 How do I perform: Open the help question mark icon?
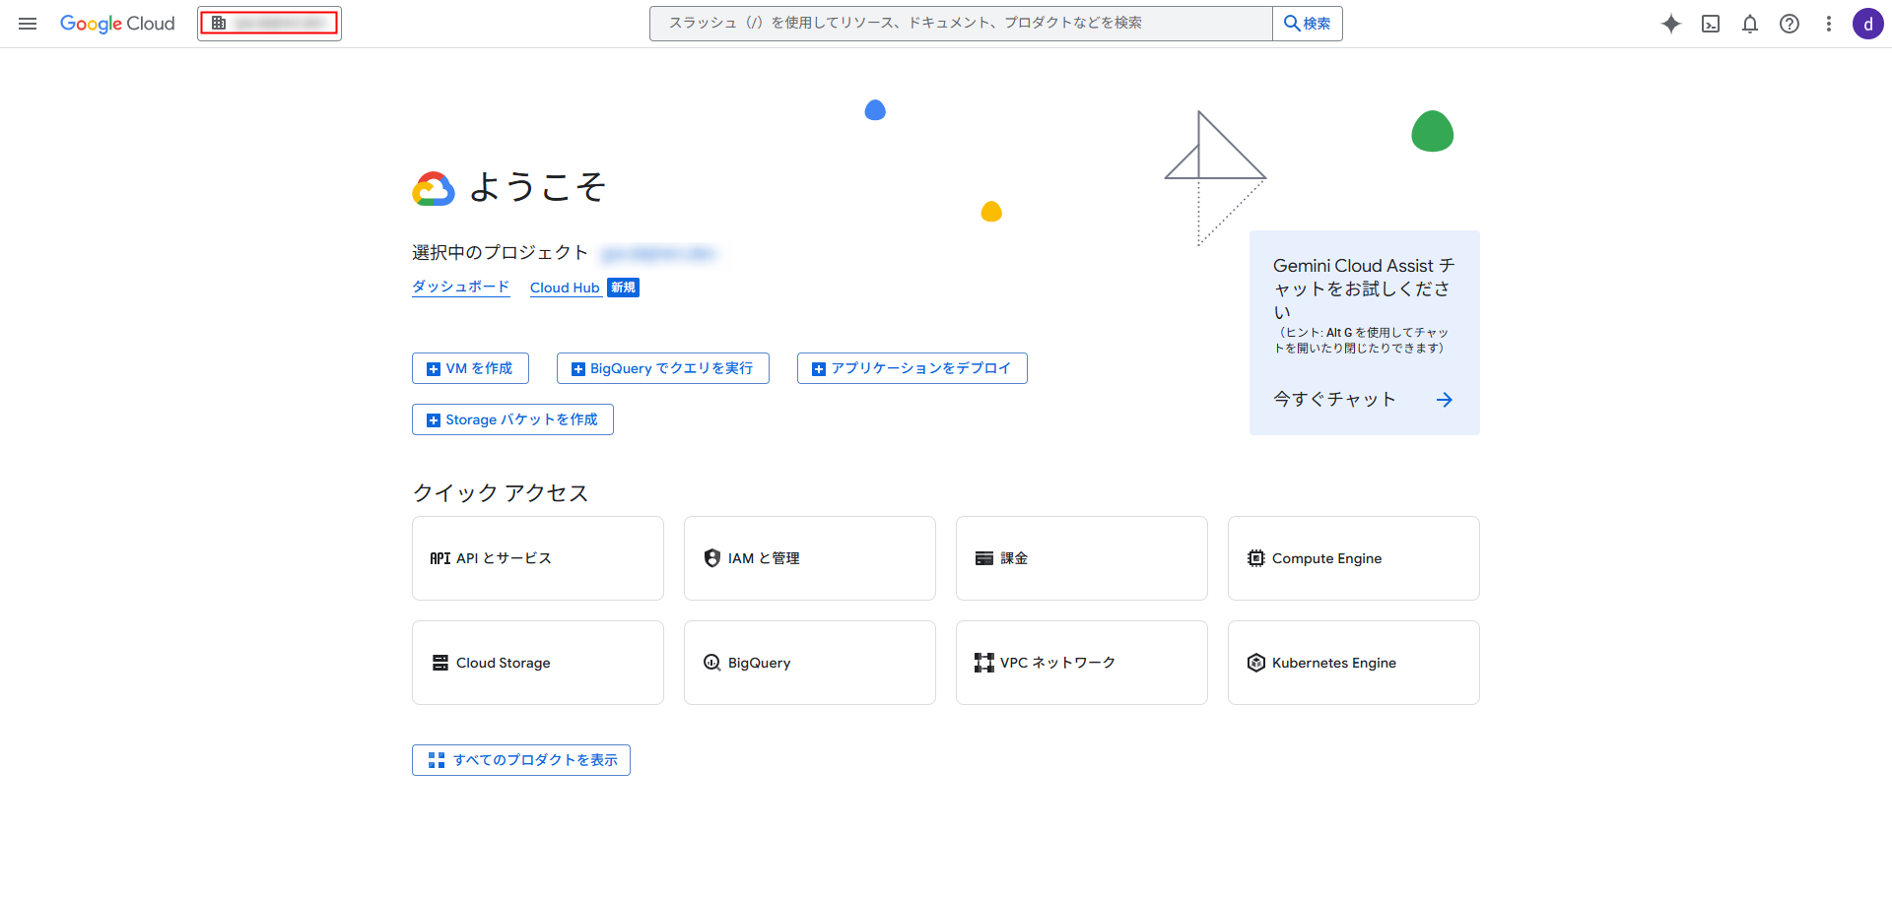tap(1790, 24)
